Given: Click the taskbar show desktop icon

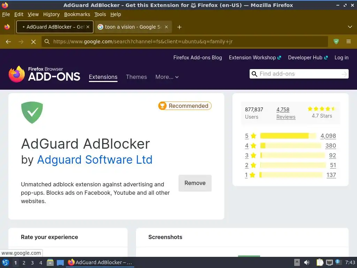Looking at the screenshot, I should tap(60, 263).
